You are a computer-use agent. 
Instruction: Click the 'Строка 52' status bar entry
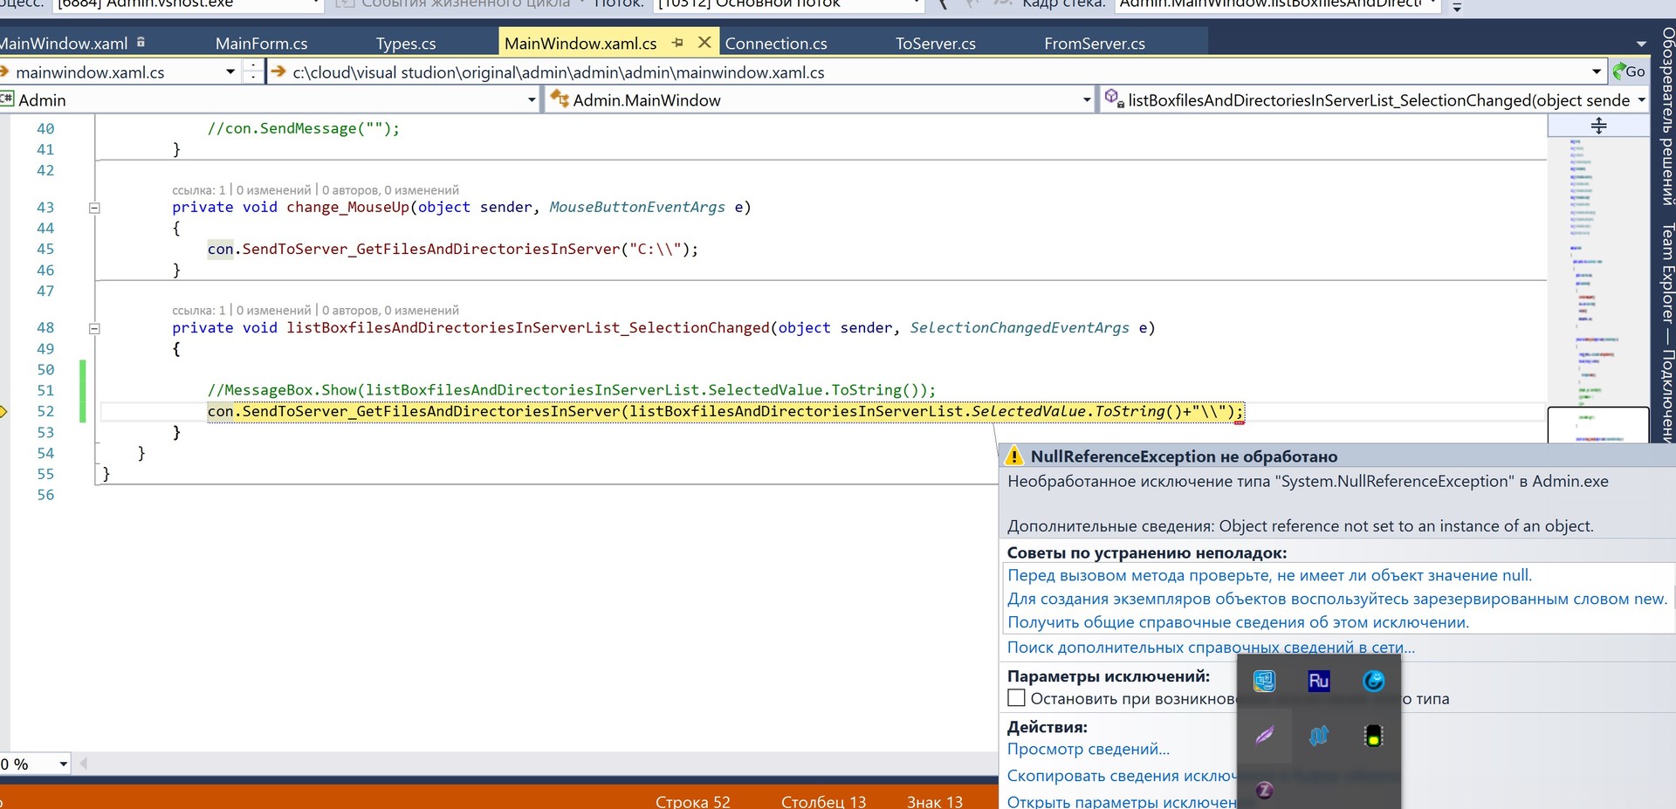click(692, 801)
